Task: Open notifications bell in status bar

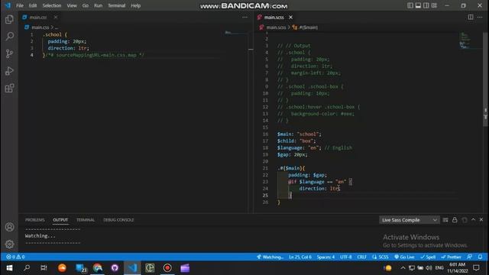Action: pyautogui.click(x=480, y=257)
